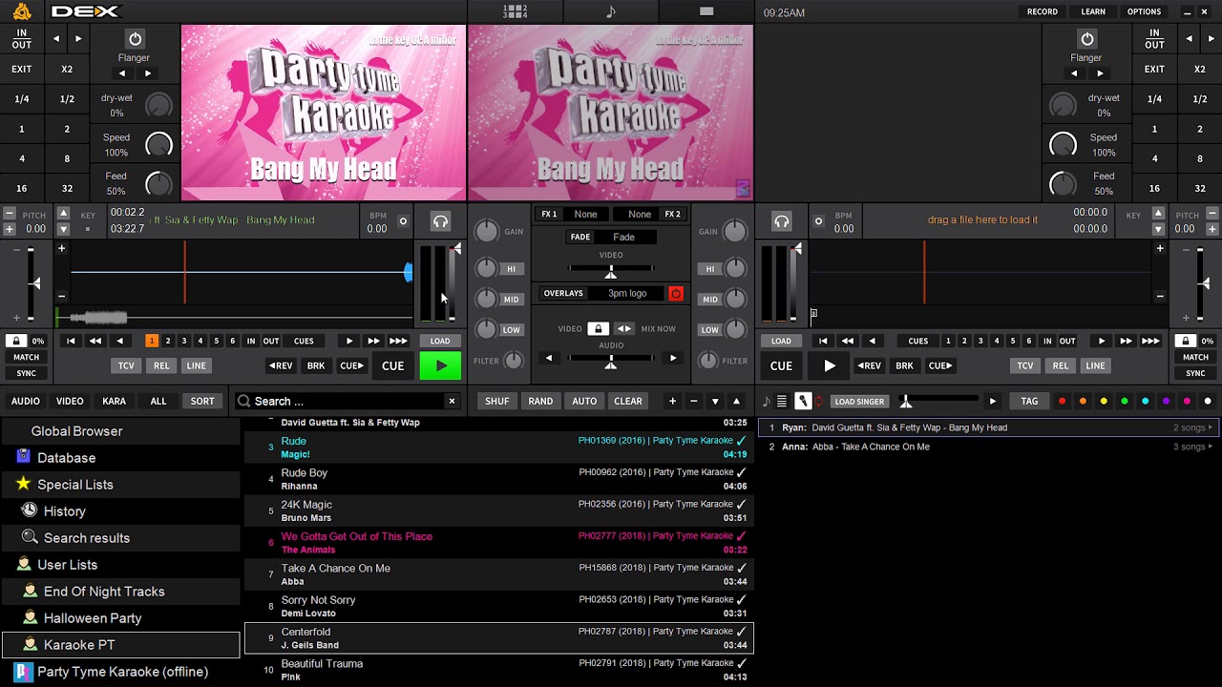Click the left deck skip to start icon
This screenshot has width=1222, height=687.
[x=71, y=341]
